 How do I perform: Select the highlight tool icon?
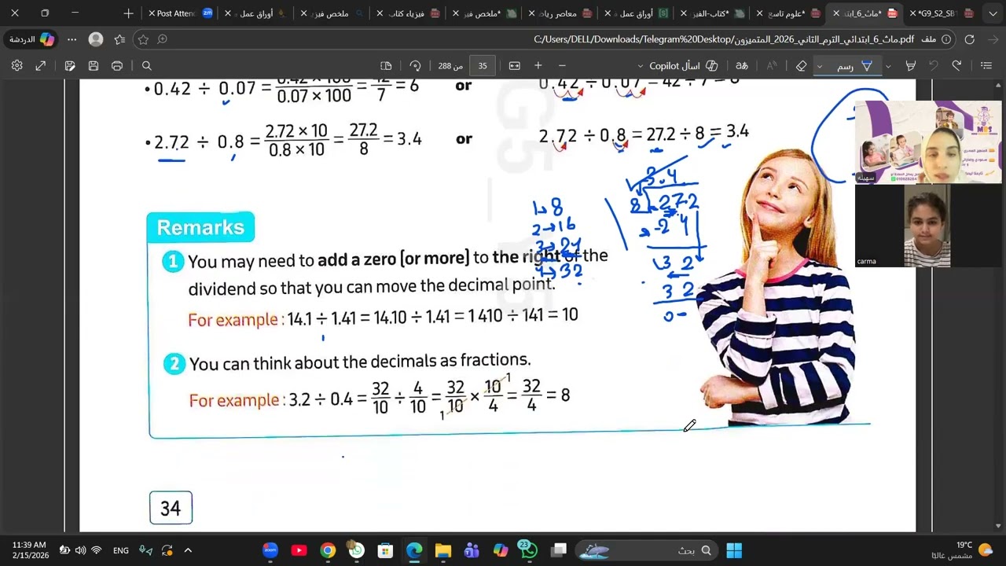(x=911, y=66)
